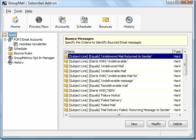This screenshot has width=196, height=140.
Task: Select POP3 Email Accounts in the tree
Action: pyautogui.click(x=28, y=40)
